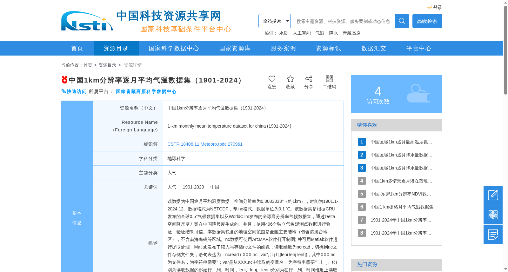
Task: Click scrollbar up arrow
Action: tap(505, 3)
